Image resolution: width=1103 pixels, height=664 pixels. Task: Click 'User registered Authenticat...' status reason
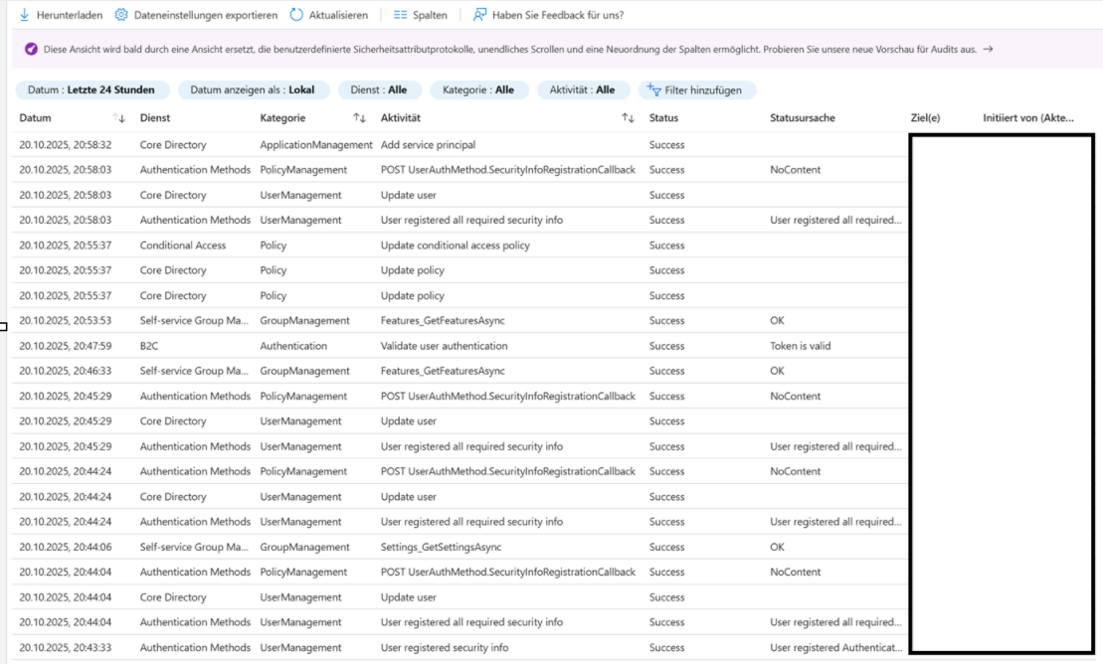(835, 648)
